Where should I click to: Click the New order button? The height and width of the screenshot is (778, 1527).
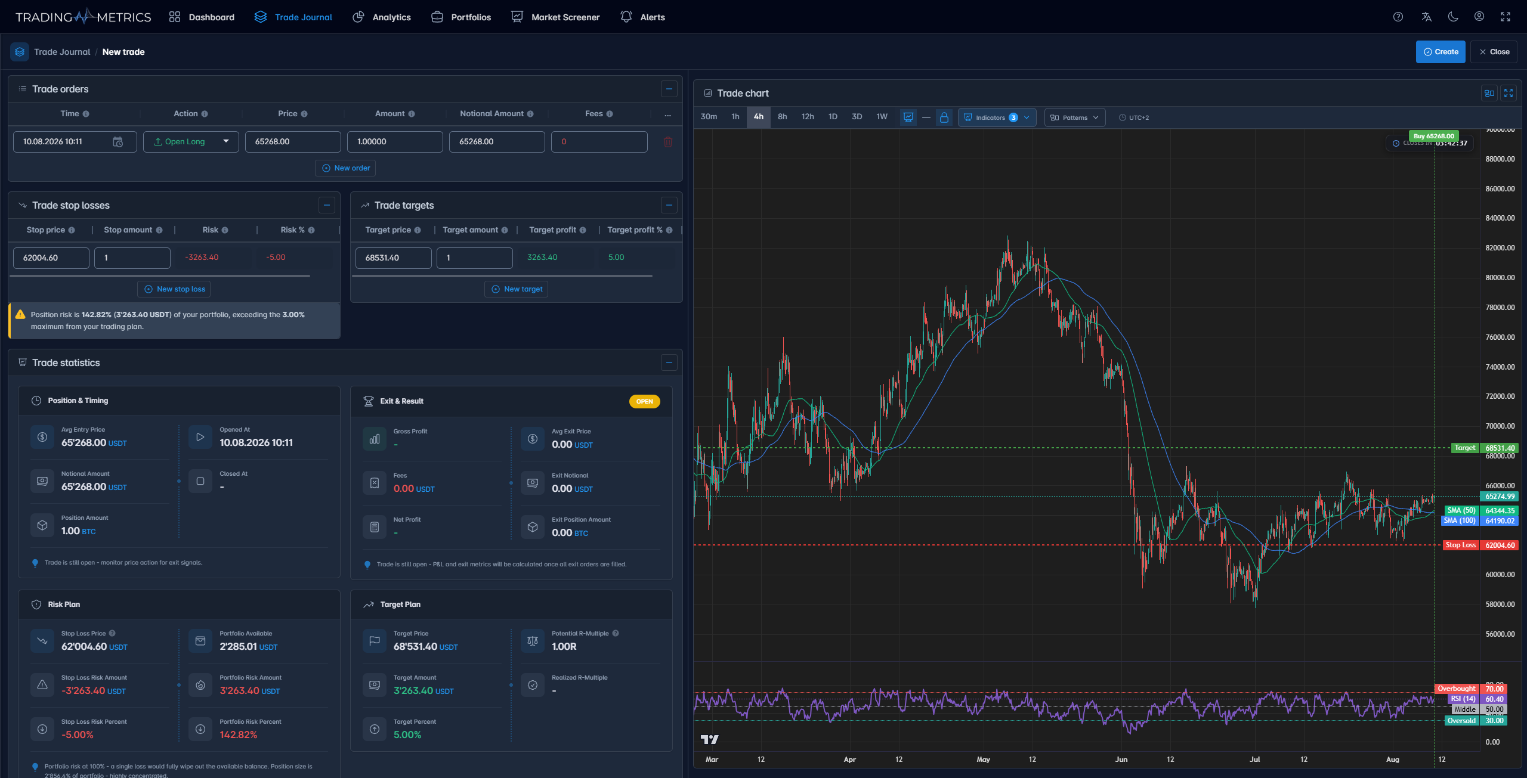click(345, 168)
